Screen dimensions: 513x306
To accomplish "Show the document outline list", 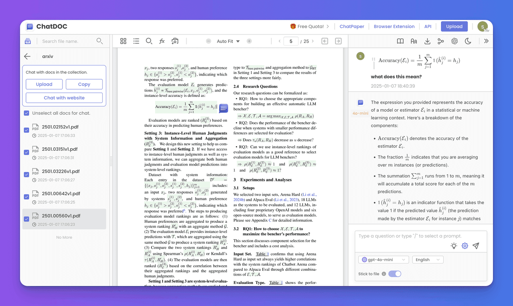I will pyautogui.click(x=136, y=41).
